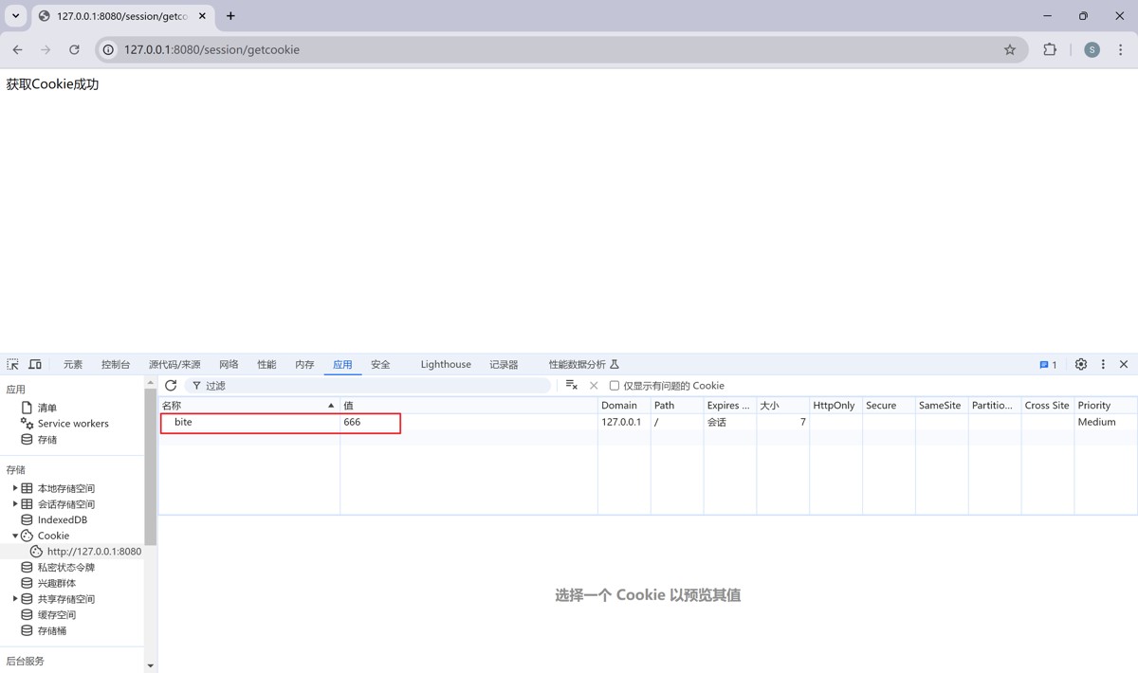
Task: Switch to 性能数据分析 tab
Action: pos(583,364)
